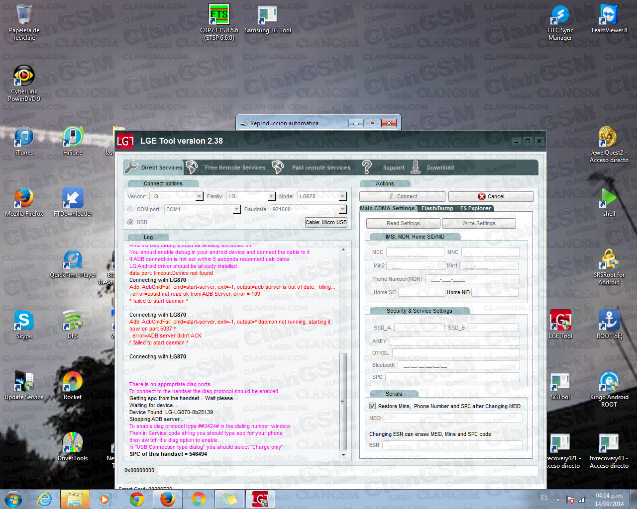Select the CBP7 ETS 8.5.6 desktop icon

(219, 23)
